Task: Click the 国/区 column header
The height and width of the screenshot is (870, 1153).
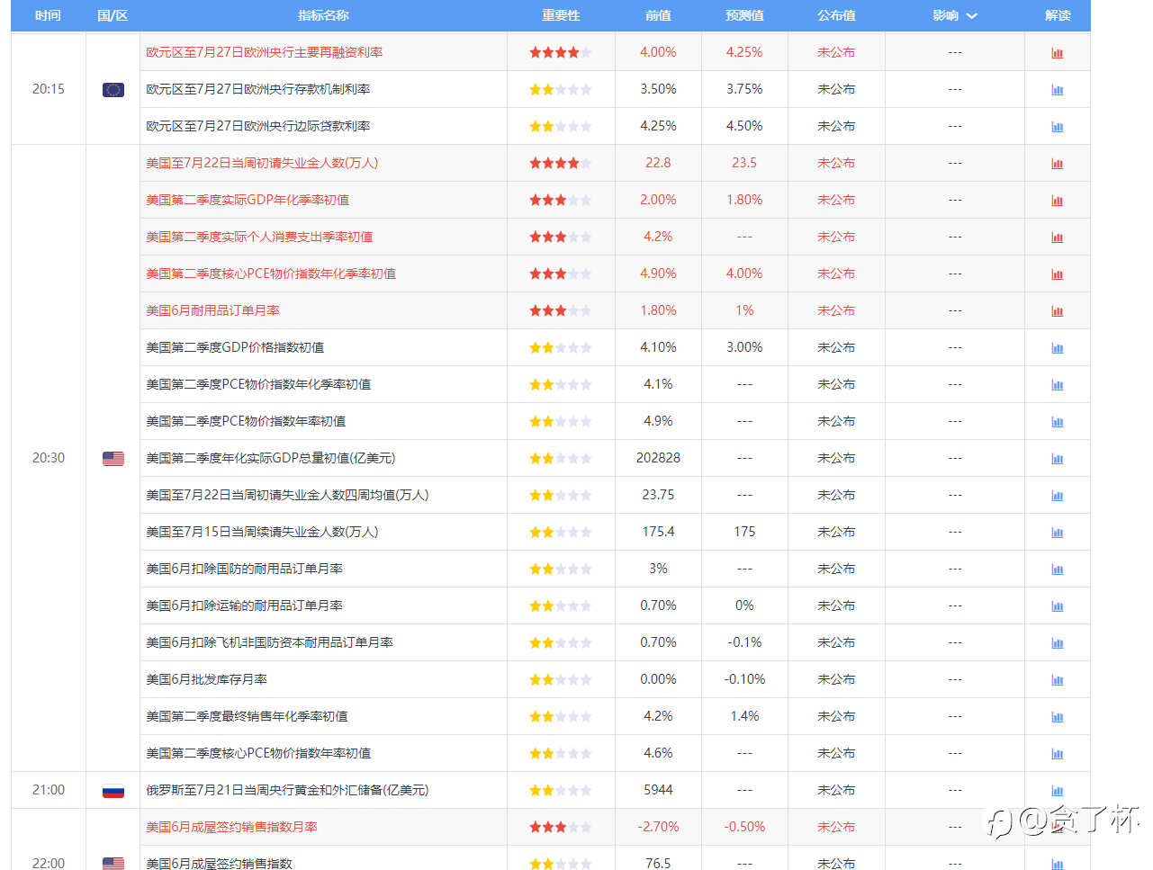Action: (113, 15)
